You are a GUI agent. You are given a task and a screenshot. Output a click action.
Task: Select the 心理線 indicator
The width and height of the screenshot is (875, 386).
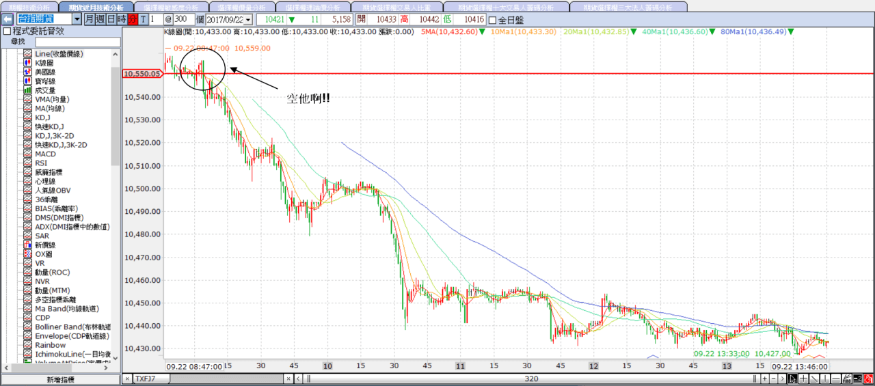tap(45, 181)
